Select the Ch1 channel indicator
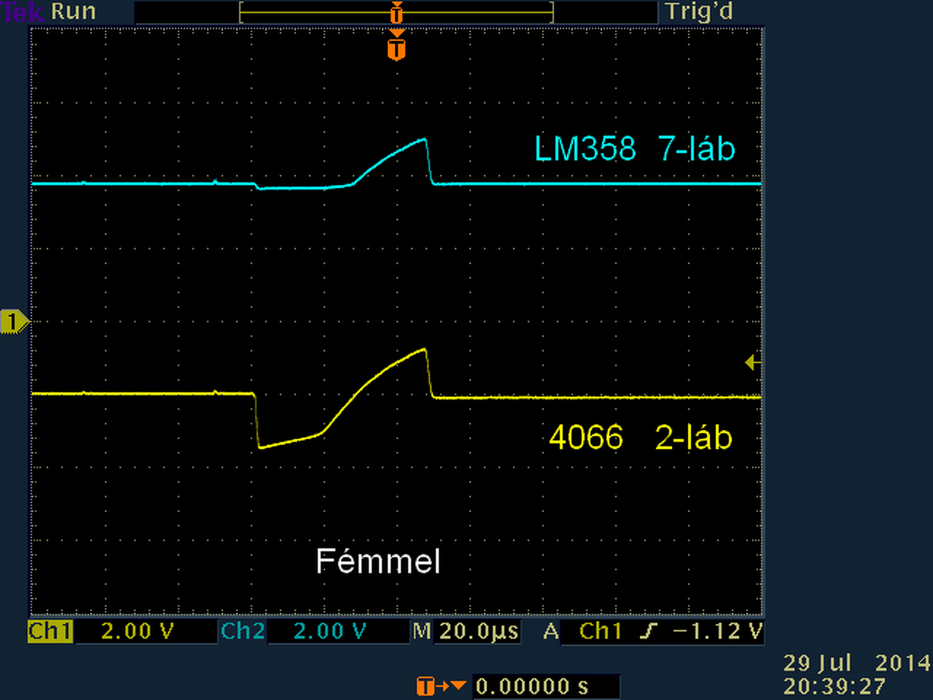This screenshot has height=700, width=933. point(50,631)
